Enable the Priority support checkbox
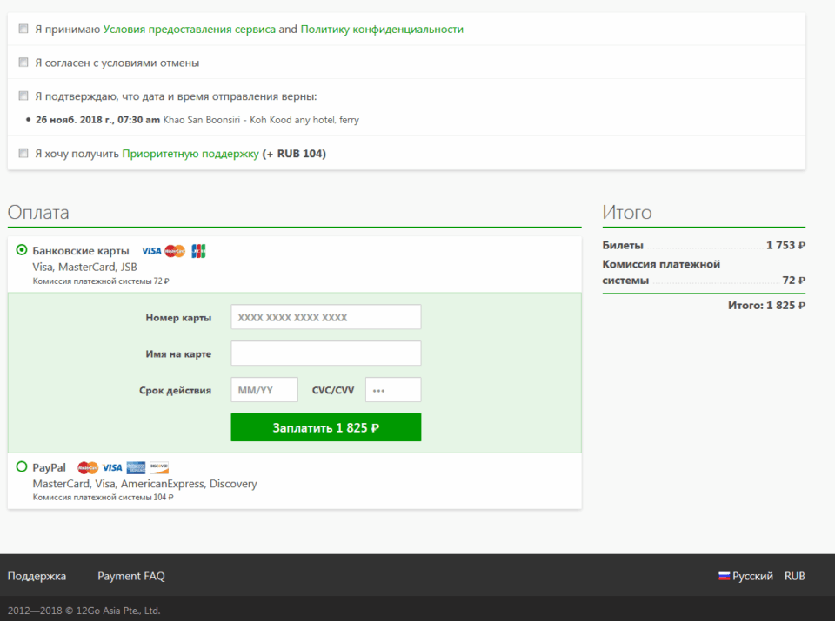835x621 pixels. (x=23, y=154)
